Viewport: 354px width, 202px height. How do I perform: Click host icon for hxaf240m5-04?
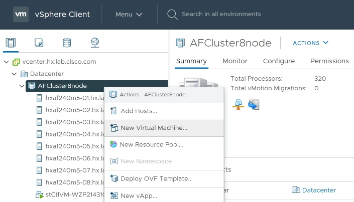tap(39, 134)
